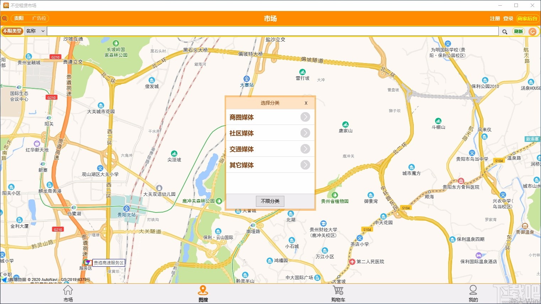The height and width of the screenshot is (304, 541).
Task: Click the 贵阳市乌当中学 school marker
Action: (x=472, y=153)
